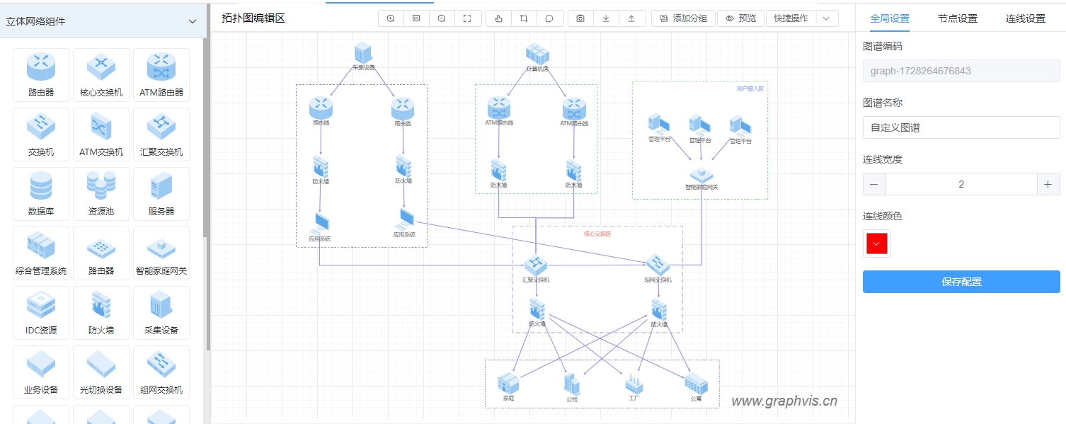Collapse the 立体网络组件 panel chevron
The image size is (1066, 424).
pos(193,21)
